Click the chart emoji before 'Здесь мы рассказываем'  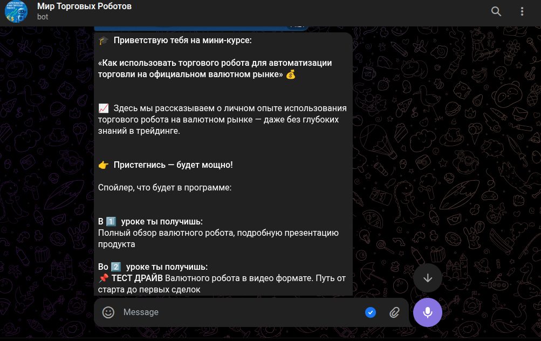point(103,108)
